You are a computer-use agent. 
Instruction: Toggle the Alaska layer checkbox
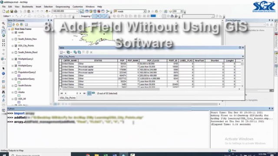pyautogui.click(x=16, y=92)
